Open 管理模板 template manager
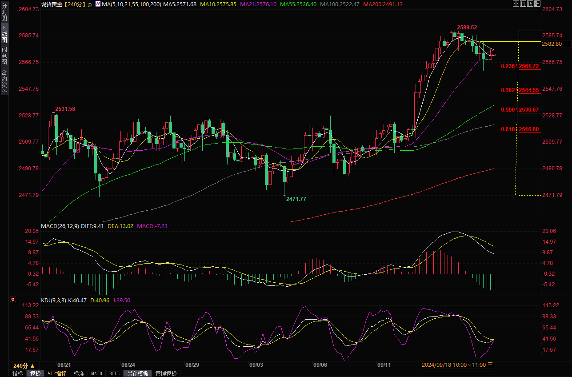 coord(166,373)
